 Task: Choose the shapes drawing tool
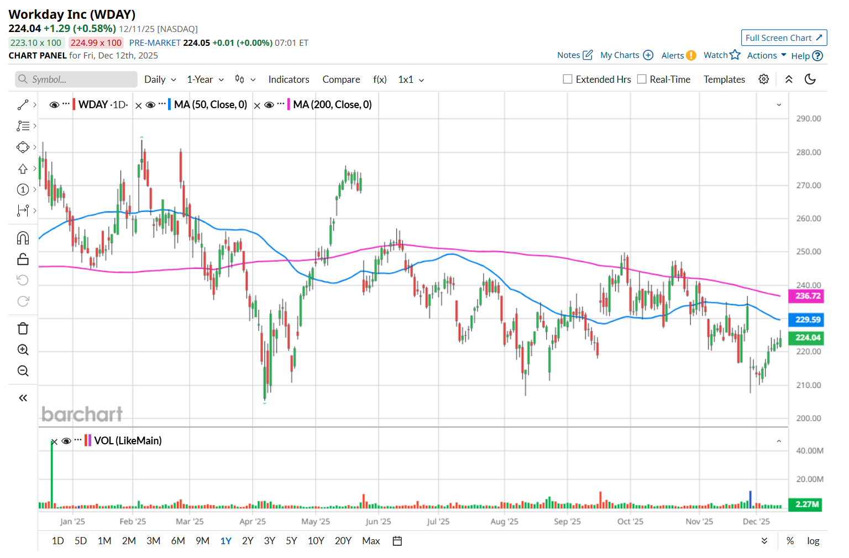tap(23, 147)
